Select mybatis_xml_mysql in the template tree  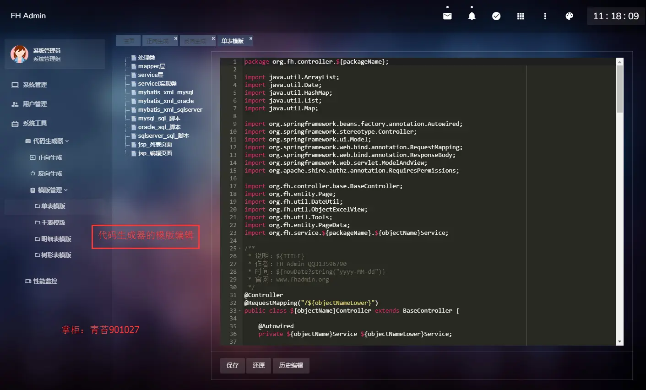(166, 92)
